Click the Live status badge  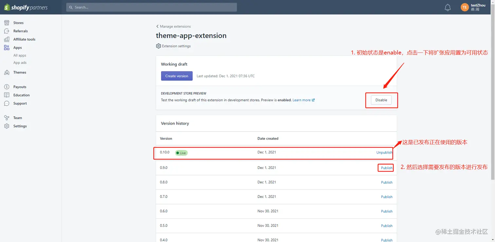coord(181,153)
